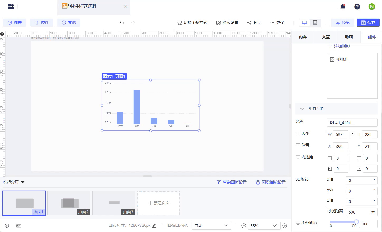Screen dimensions: 382x232
Task: Switch to mobile preview mode
Action: pos(314,22)
